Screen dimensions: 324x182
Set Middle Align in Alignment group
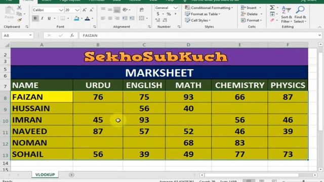point(110,10)
